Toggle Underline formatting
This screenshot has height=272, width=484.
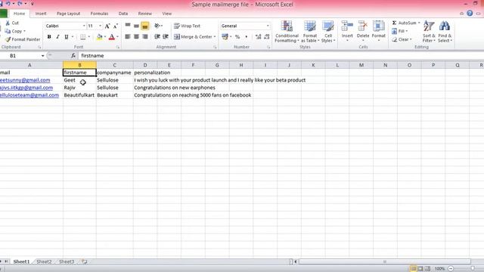[x=66, y=37]
